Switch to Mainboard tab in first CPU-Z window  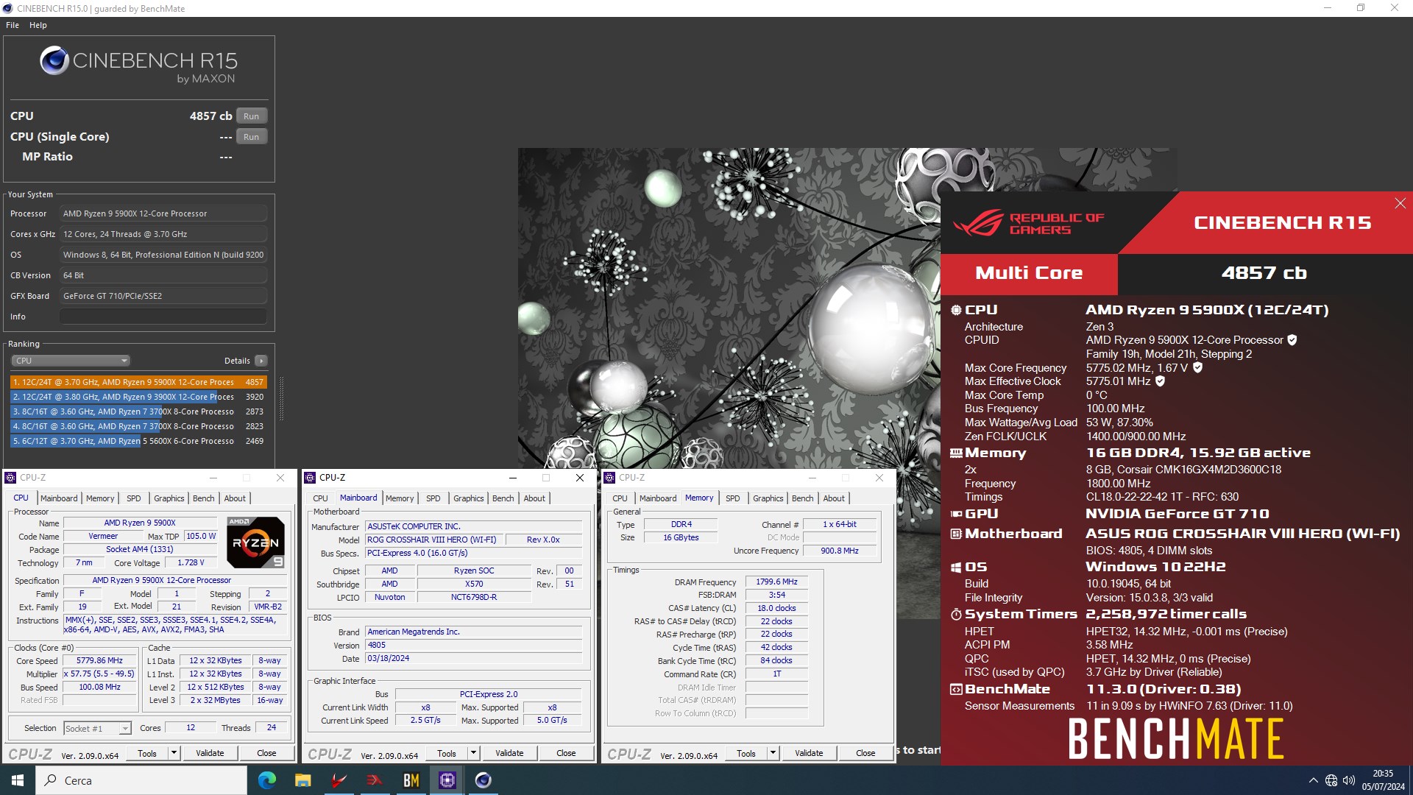(x=59, y=498)
